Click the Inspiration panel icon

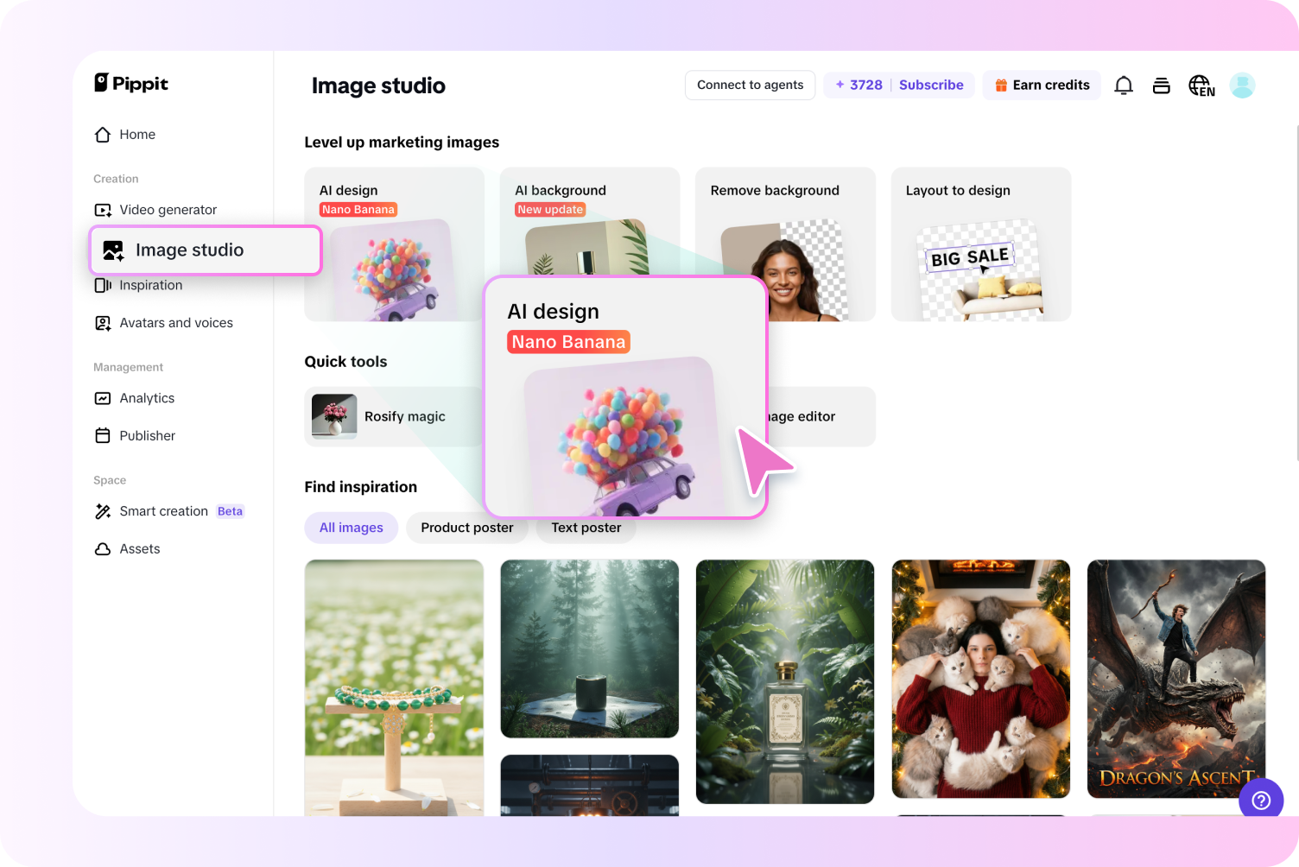[103, 285]
